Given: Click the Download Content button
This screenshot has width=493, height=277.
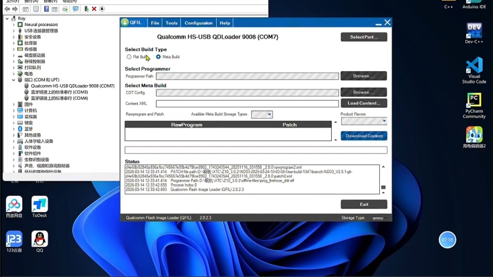Looking at the screenshot, I should 364,136.
